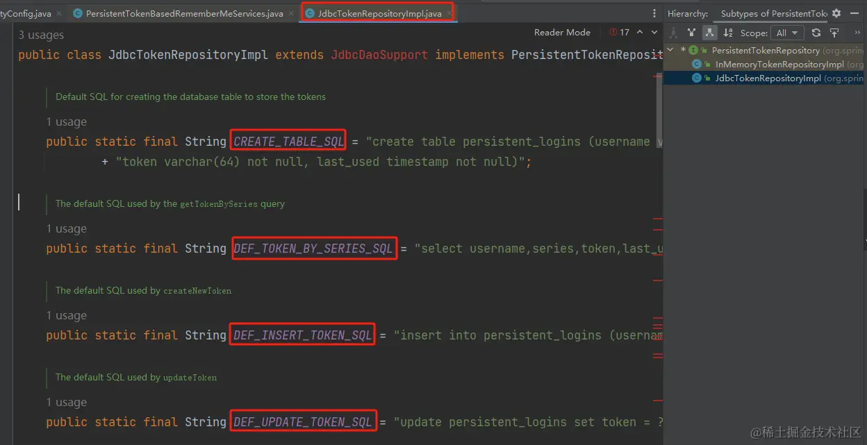
Task: Click JdbcDaoSupport in the class declaration
Action: pos(379,55)
